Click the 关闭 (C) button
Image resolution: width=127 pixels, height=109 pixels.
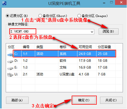tap(111, 100)
